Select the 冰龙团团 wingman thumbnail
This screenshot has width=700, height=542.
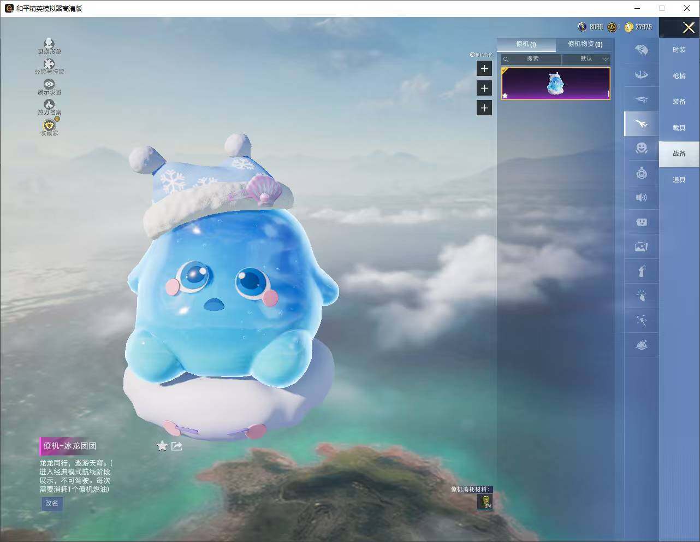tap(556, 84)
